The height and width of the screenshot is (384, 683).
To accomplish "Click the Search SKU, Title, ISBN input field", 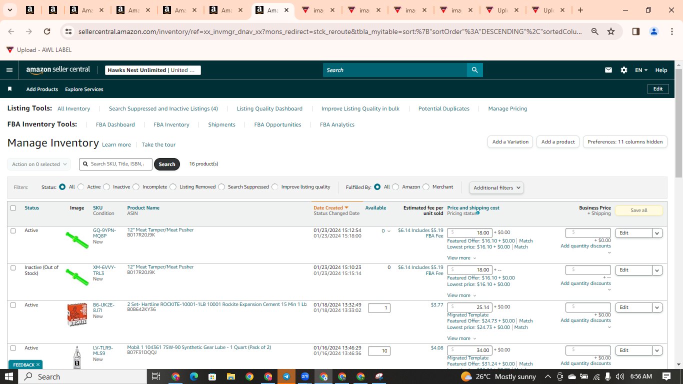I will [115, 164].
